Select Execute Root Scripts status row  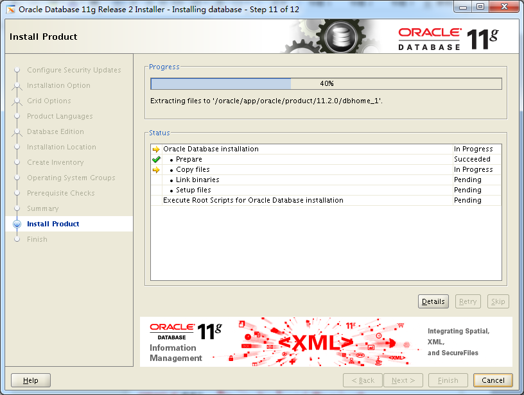pos(326,200)
